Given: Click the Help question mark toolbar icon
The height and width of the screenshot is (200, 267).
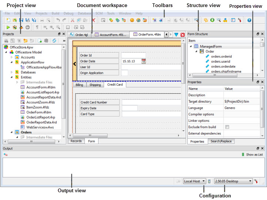Looking at the screenshot, I should point(249,20).
